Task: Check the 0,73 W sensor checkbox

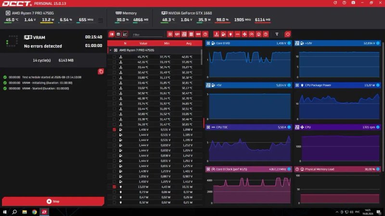Action: [114, 192]
